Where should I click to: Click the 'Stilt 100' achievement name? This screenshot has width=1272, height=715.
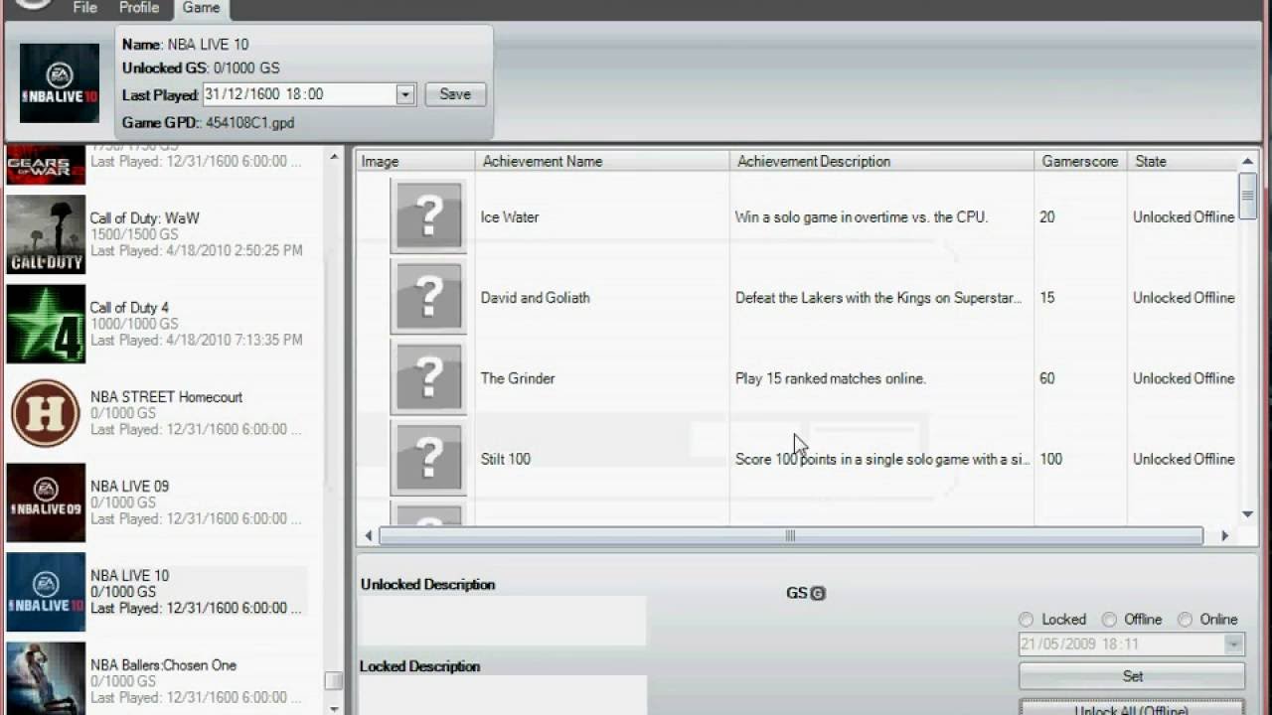pyautogui.click(x=506, y=459)
